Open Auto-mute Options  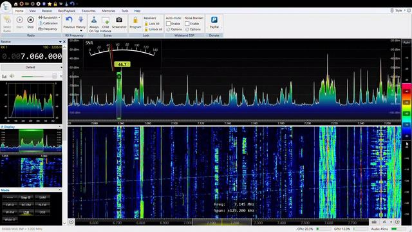pyautogui.click(x=174, y=29)
